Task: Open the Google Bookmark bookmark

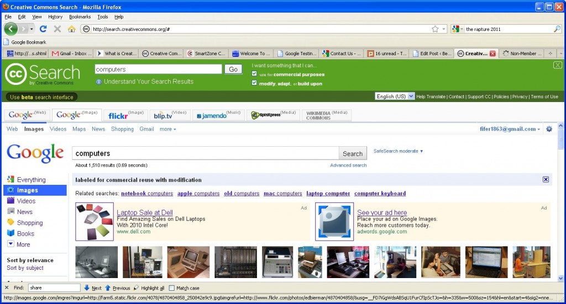Action: (x=25, y=42)
